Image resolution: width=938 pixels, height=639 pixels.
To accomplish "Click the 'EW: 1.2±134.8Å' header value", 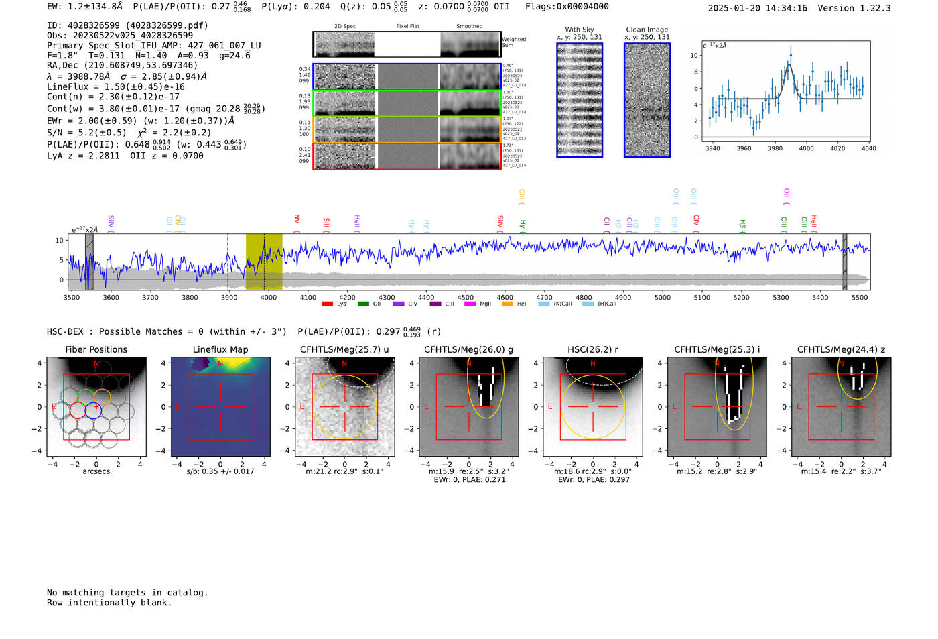I will tap(85, 7).
